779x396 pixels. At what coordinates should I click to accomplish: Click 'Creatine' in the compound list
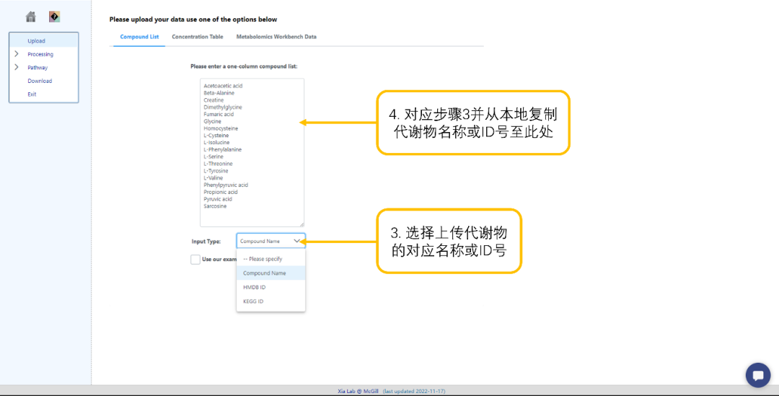214,100
